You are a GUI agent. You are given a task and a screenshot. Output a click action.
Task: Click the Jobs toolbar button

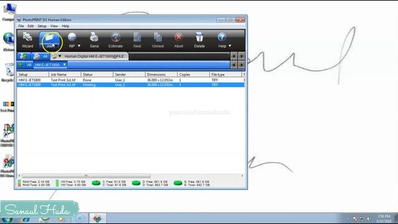point(50,40)
